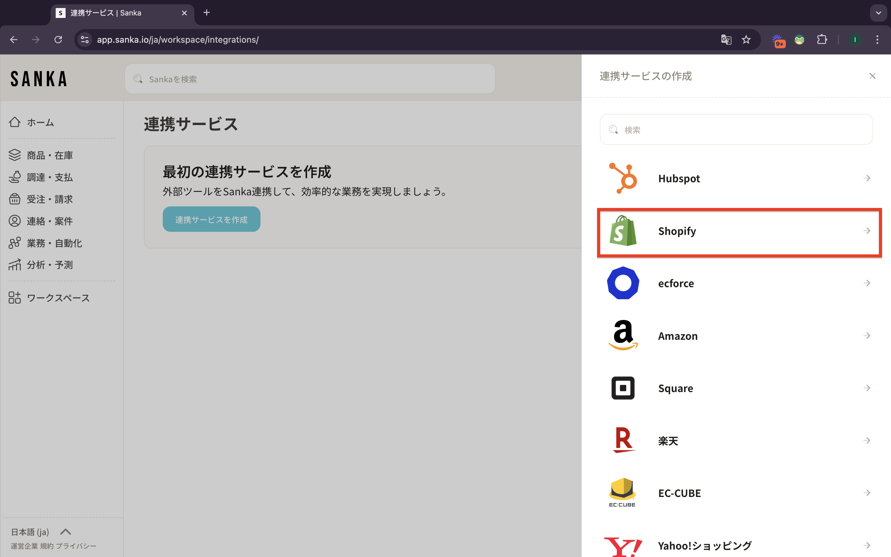Expand the Yahoo!ショッピング arrow
891x557 pixels.
pyautogui.click(x=867, y=545)
